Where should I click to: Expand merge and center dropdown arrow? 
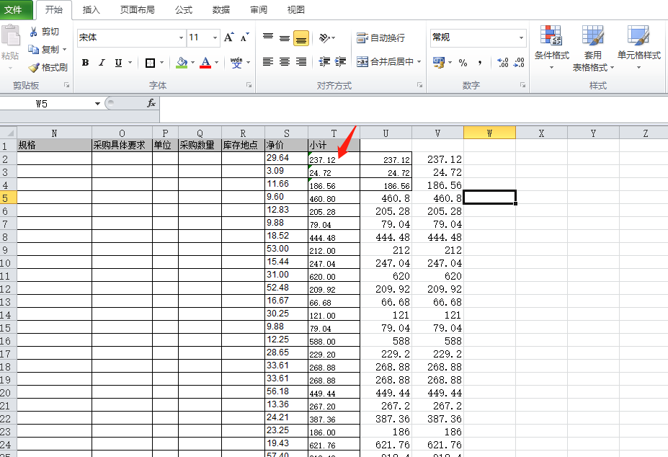click(x=419, y=62)
